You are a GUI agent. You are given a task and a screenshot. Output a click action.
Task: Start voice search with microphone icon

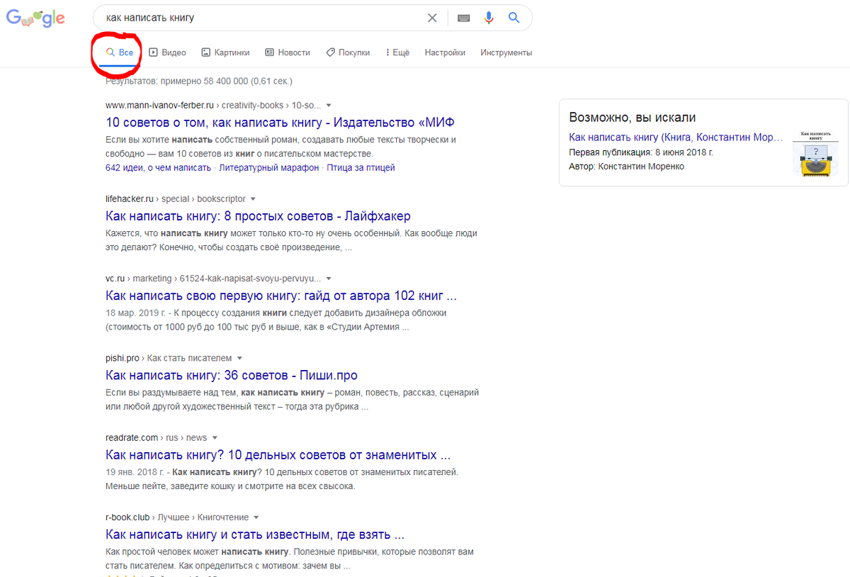pyautogui.click(x=489, y=18)
